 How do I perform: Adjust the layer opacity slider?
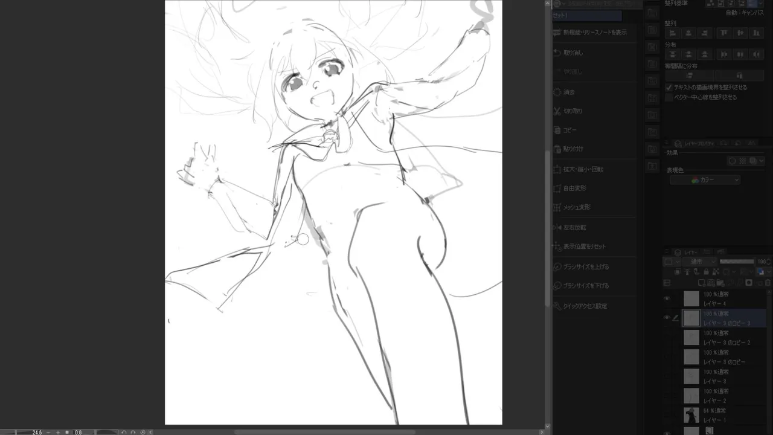point(736,262)
